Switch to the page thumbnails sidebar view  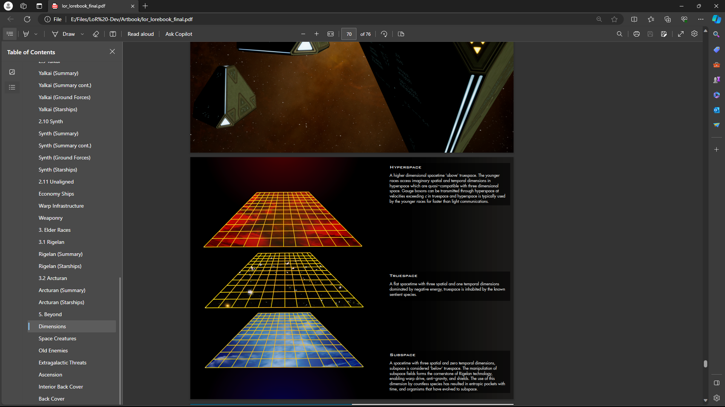tap(12, 72)
